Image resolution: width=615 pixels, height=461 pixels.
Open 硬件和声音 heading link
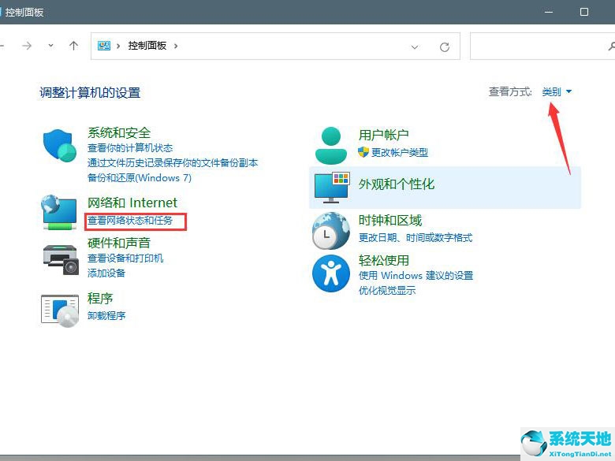tap(119, 243)
